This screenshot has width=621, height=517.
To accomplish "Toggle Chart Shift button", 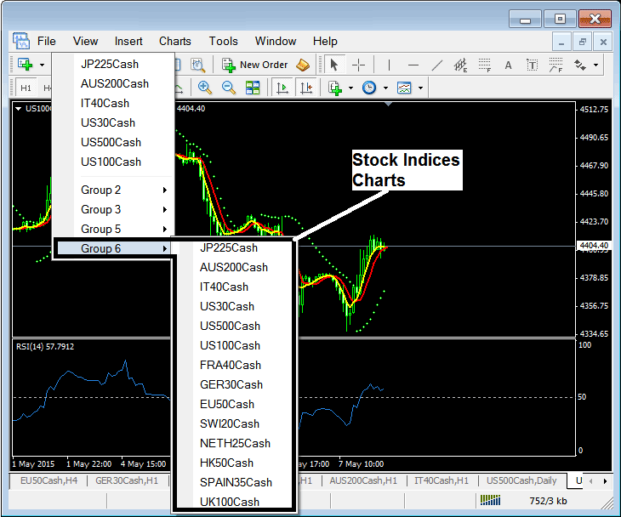I will point(306,88).
